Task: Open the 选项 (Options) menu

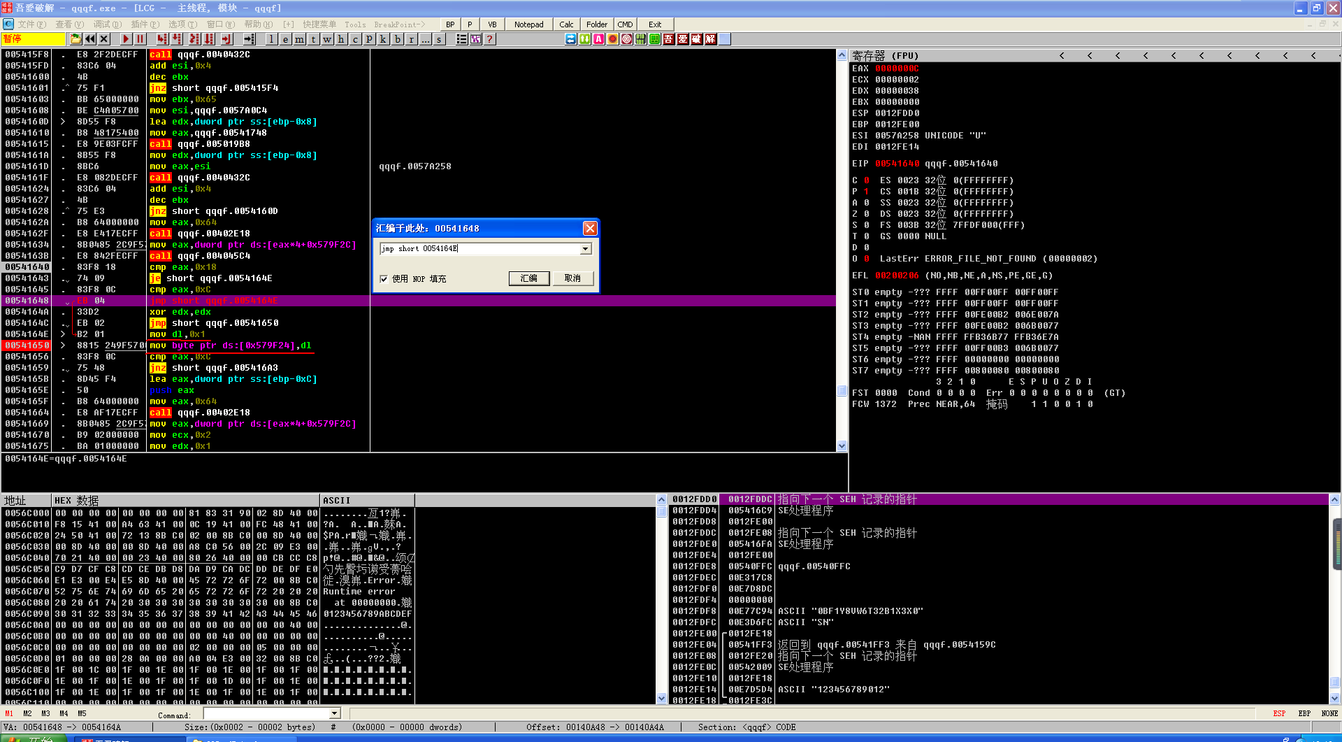Action: click(182, 24)
